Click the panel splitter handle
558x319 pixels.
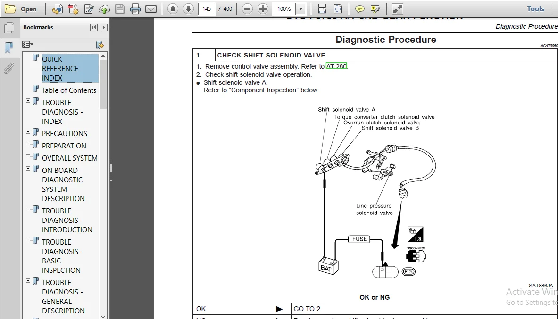click(111, 170)
